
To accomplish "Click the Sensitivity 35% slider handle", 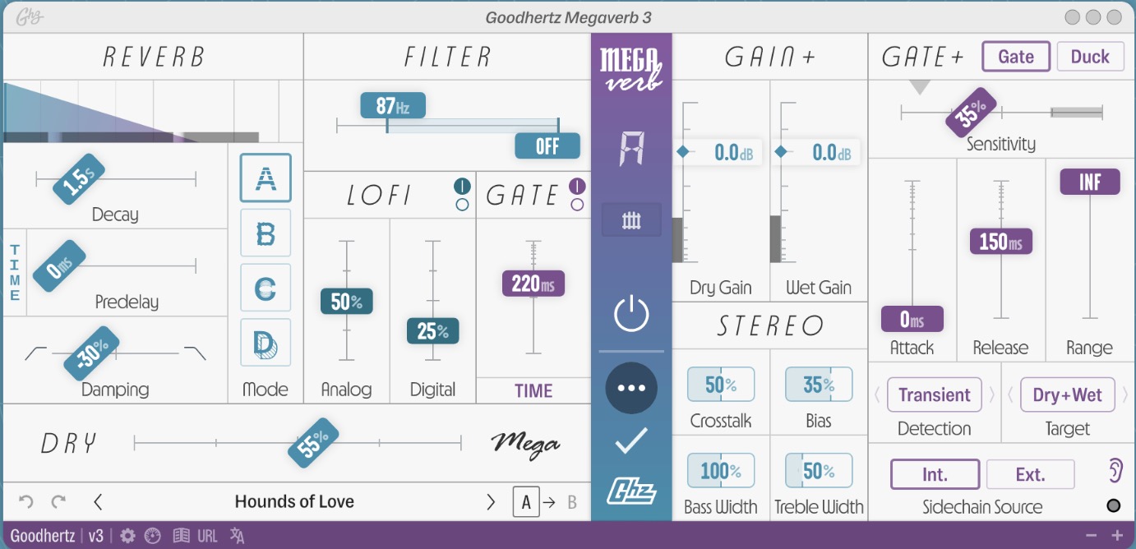I will pos(971,111).
